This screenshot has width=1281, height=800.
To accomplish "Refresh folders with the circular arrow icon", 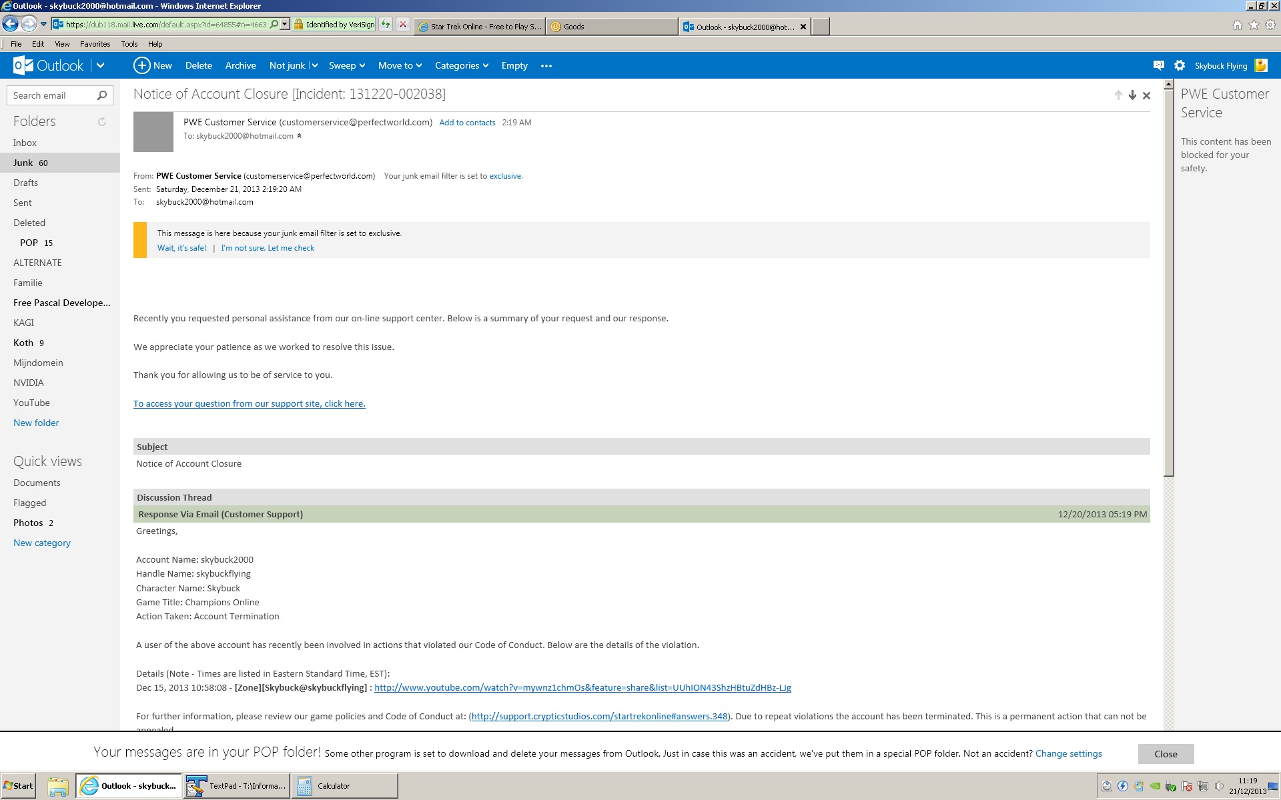I will coord(102,121).
